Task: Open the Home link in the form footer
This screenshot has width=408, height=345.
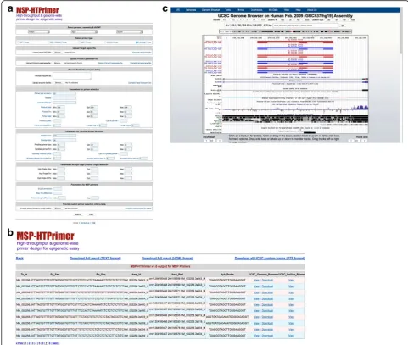Action: click(x=75, y=223)
